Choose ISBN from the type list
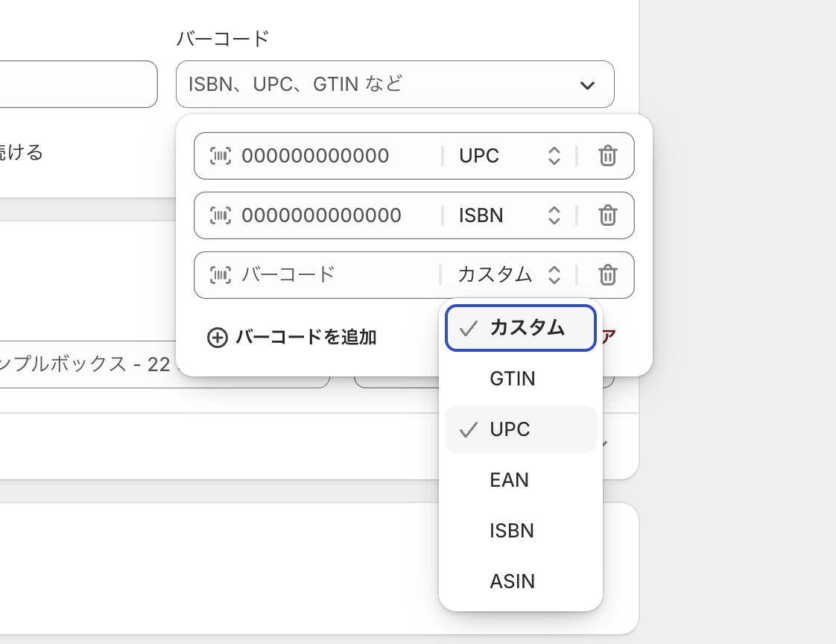The image size is (836, 644). [520, 531]
